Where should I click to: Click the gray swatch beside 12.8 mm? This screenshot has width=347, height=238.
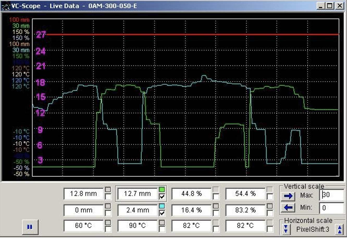(x=108, y=190)
